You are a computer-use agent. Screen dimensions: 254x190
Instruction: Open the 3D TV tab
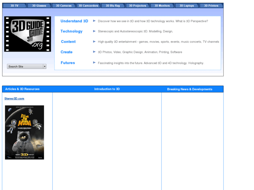pos(14,6)
